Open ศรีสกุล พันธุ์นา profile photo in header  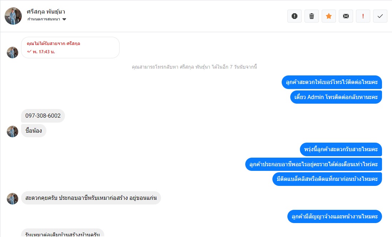(x=13, y=16)
